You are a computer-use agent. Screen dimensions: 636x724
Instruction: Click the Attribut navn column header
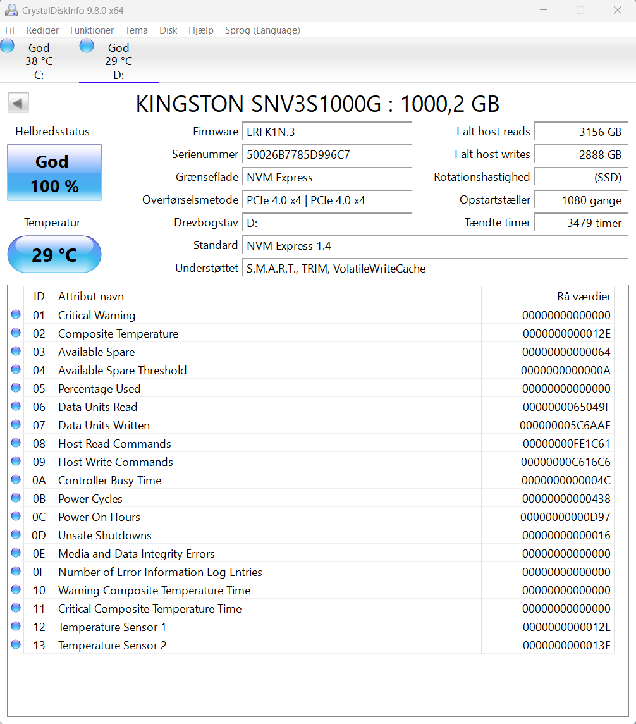(x=267, y=297)
